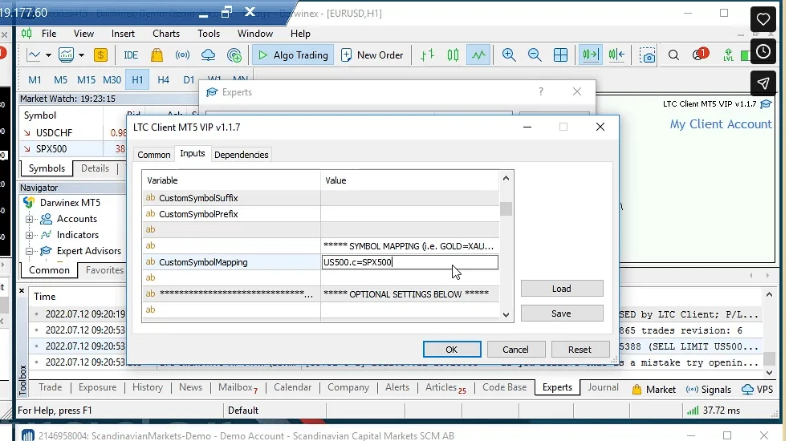Collapse the Expert Advisors tree node
This screenshot has height=441, width=789.
(x=29, y=251)
